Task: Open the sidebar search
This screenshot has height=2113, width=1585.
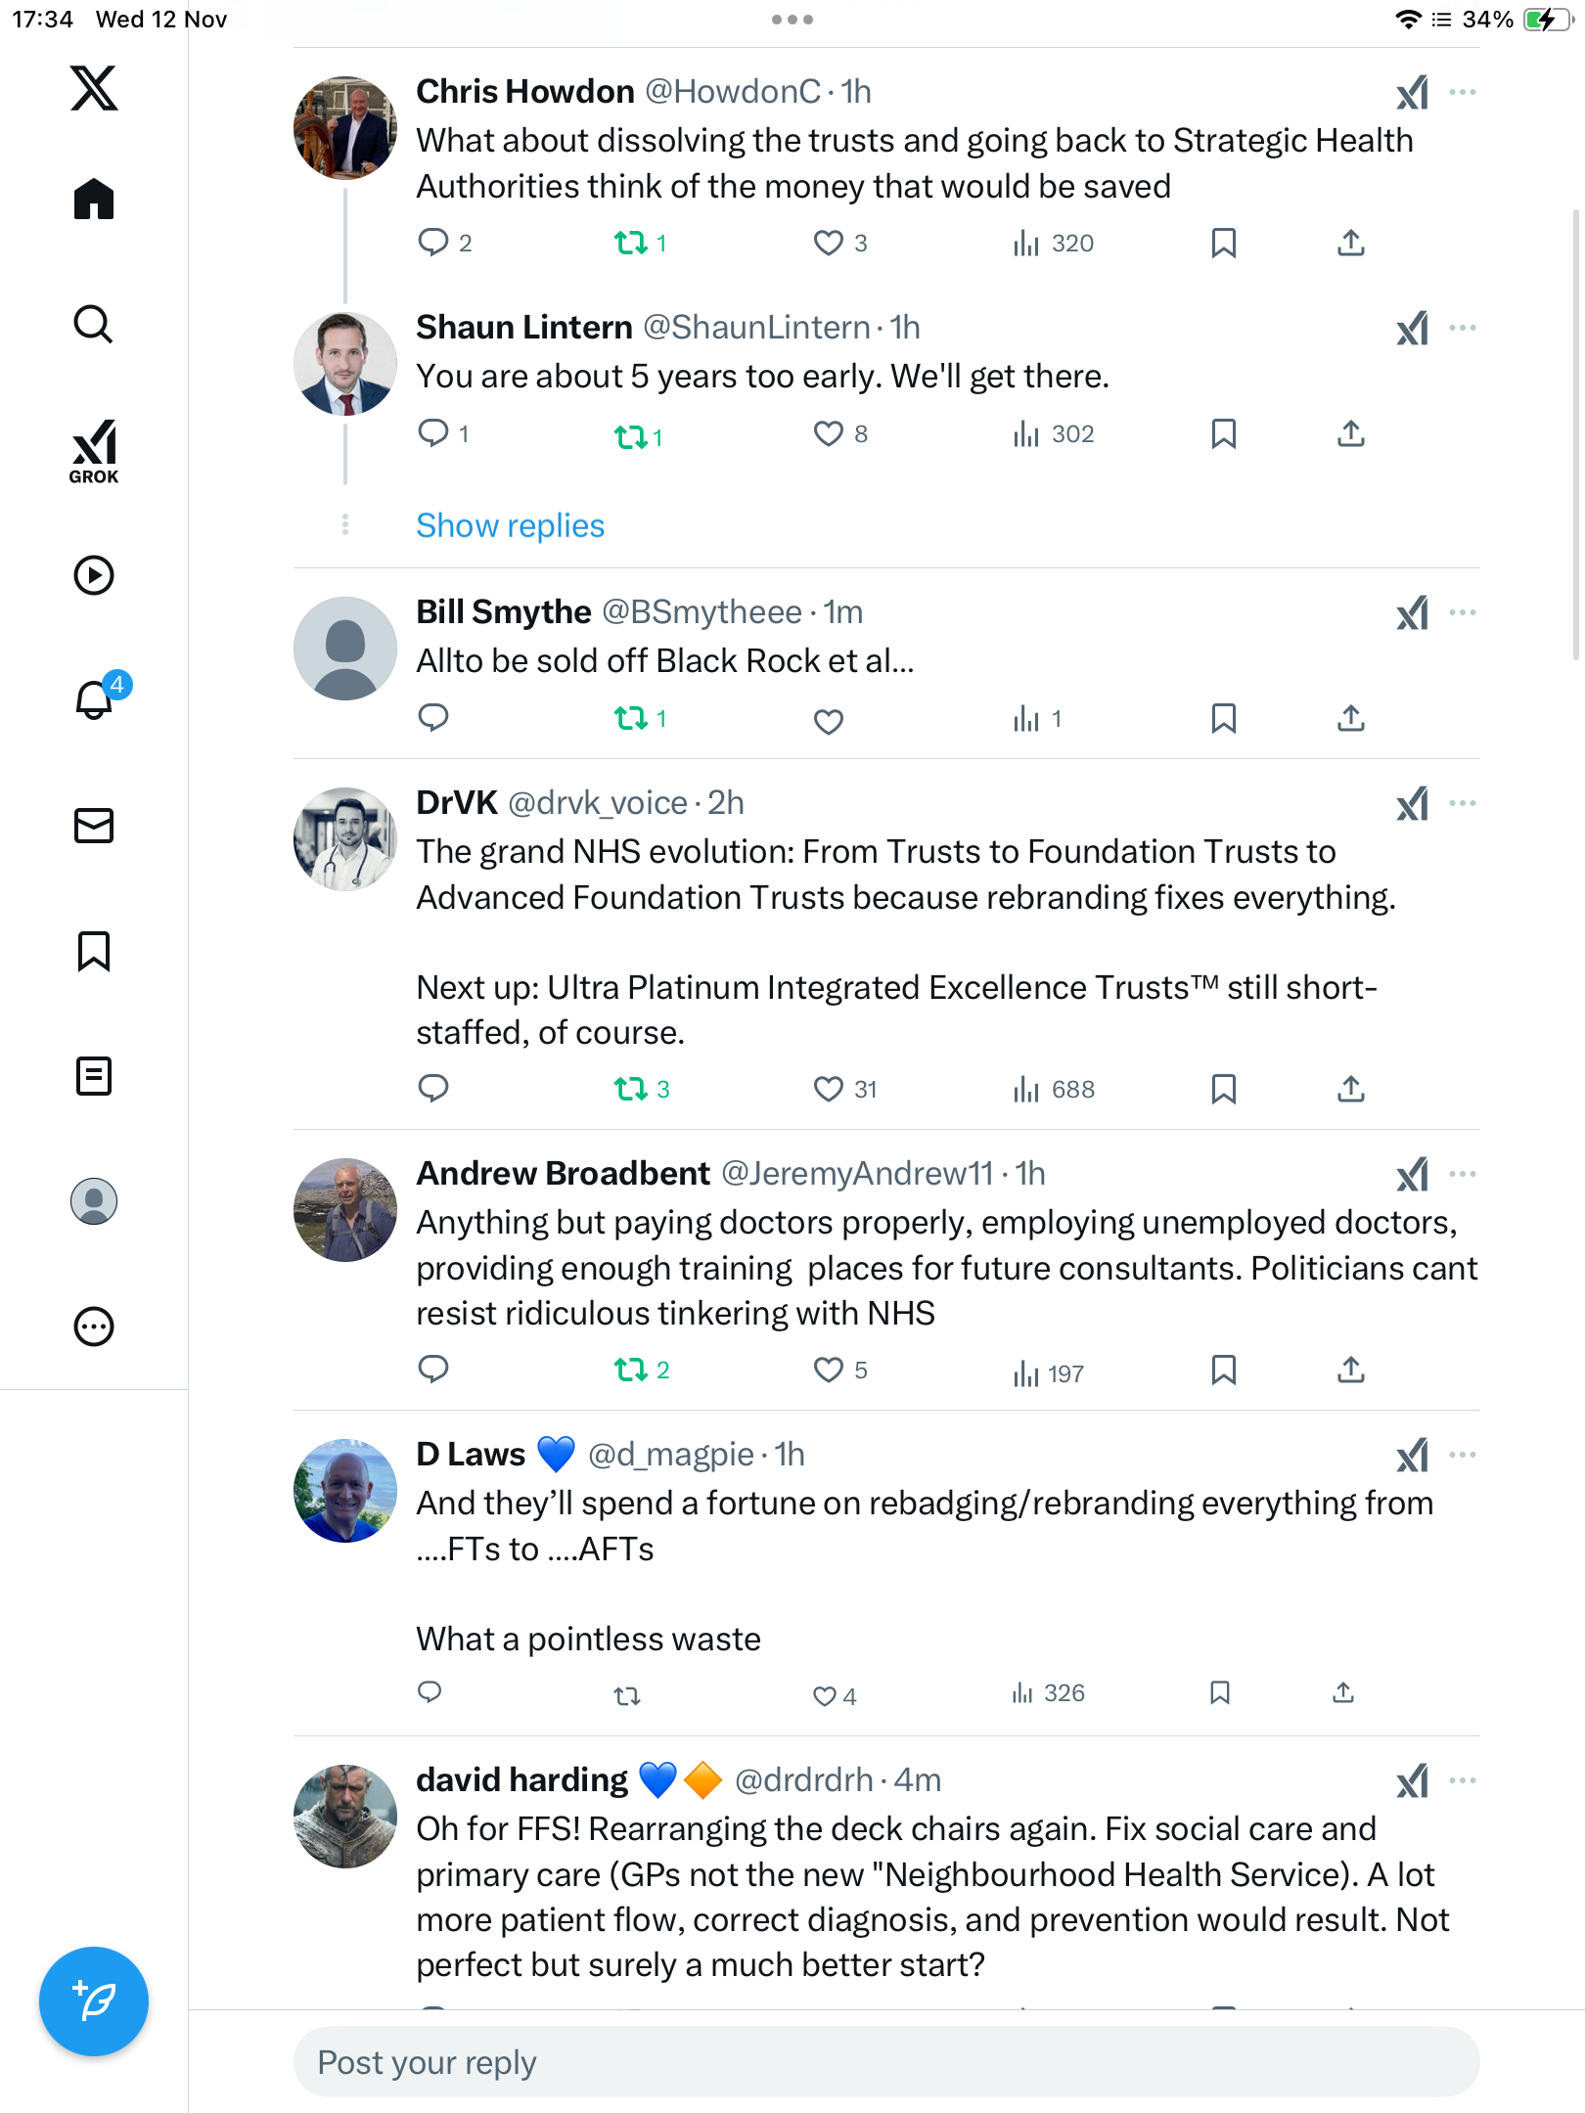Action: [x=94, y=324]
